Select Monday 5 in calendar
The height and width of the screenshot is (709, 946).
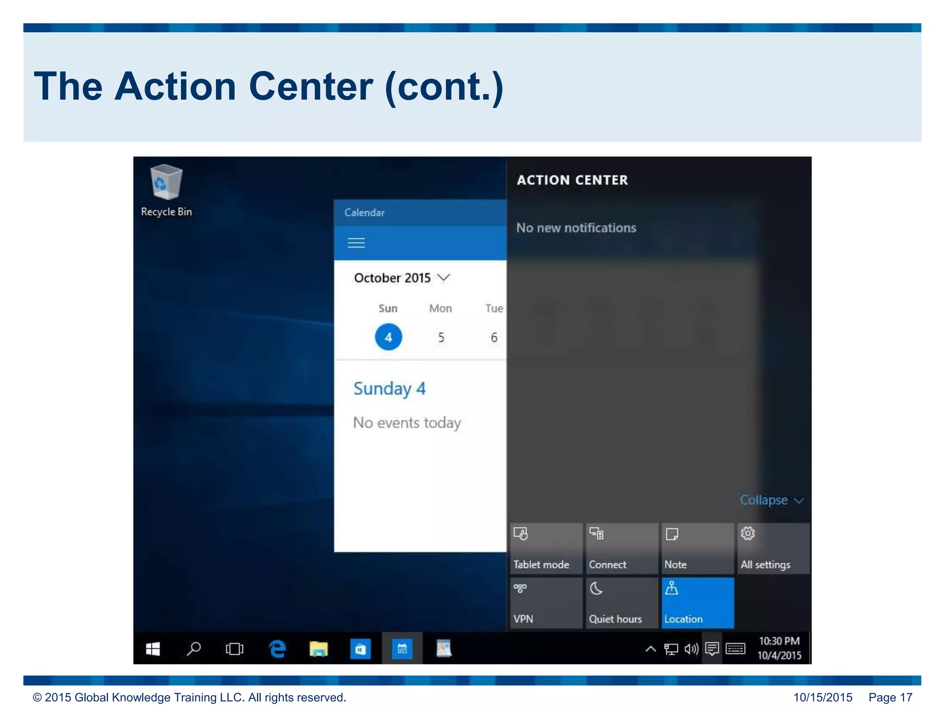pos(441,337)
